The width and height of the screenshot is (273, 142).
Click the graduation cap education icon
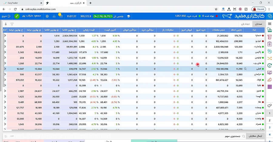click(x=129, y=16)
